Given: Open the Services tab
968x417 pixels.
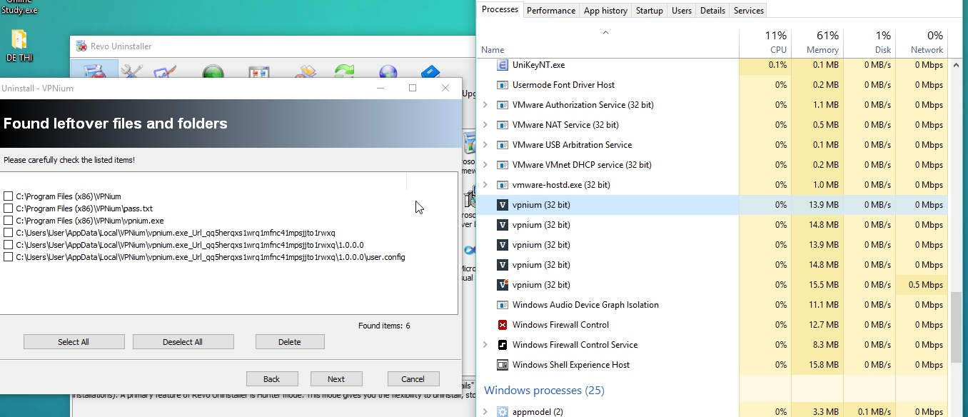Looking at the screenshot, I should (x=748, y=11).
